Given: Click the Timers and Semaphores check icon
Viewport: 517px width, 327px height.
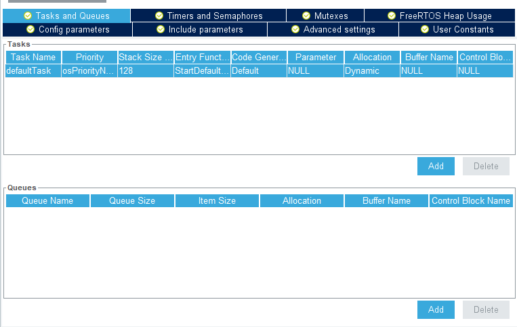Looking at the screenshot, I should point(159,16).
